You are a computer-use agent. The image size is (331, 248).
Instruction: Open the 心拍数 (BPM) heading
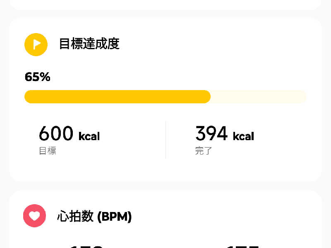coord(94,216)
